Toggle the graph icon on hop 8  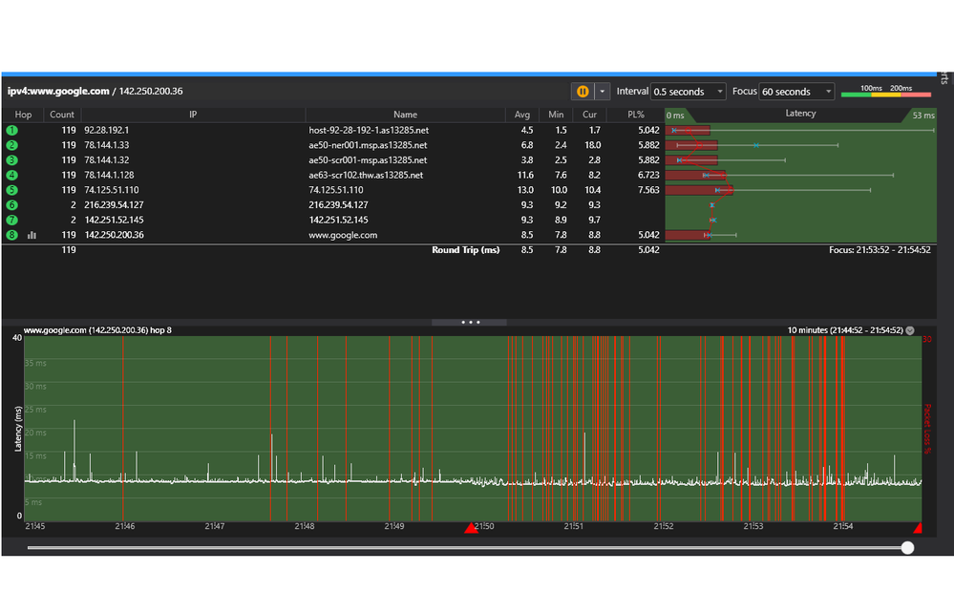point(32,235)
